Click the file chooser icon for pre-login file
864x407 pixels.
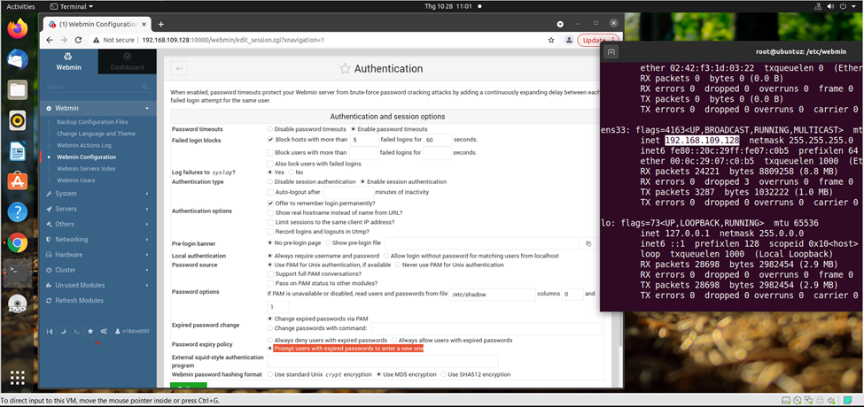click(588, 243)
